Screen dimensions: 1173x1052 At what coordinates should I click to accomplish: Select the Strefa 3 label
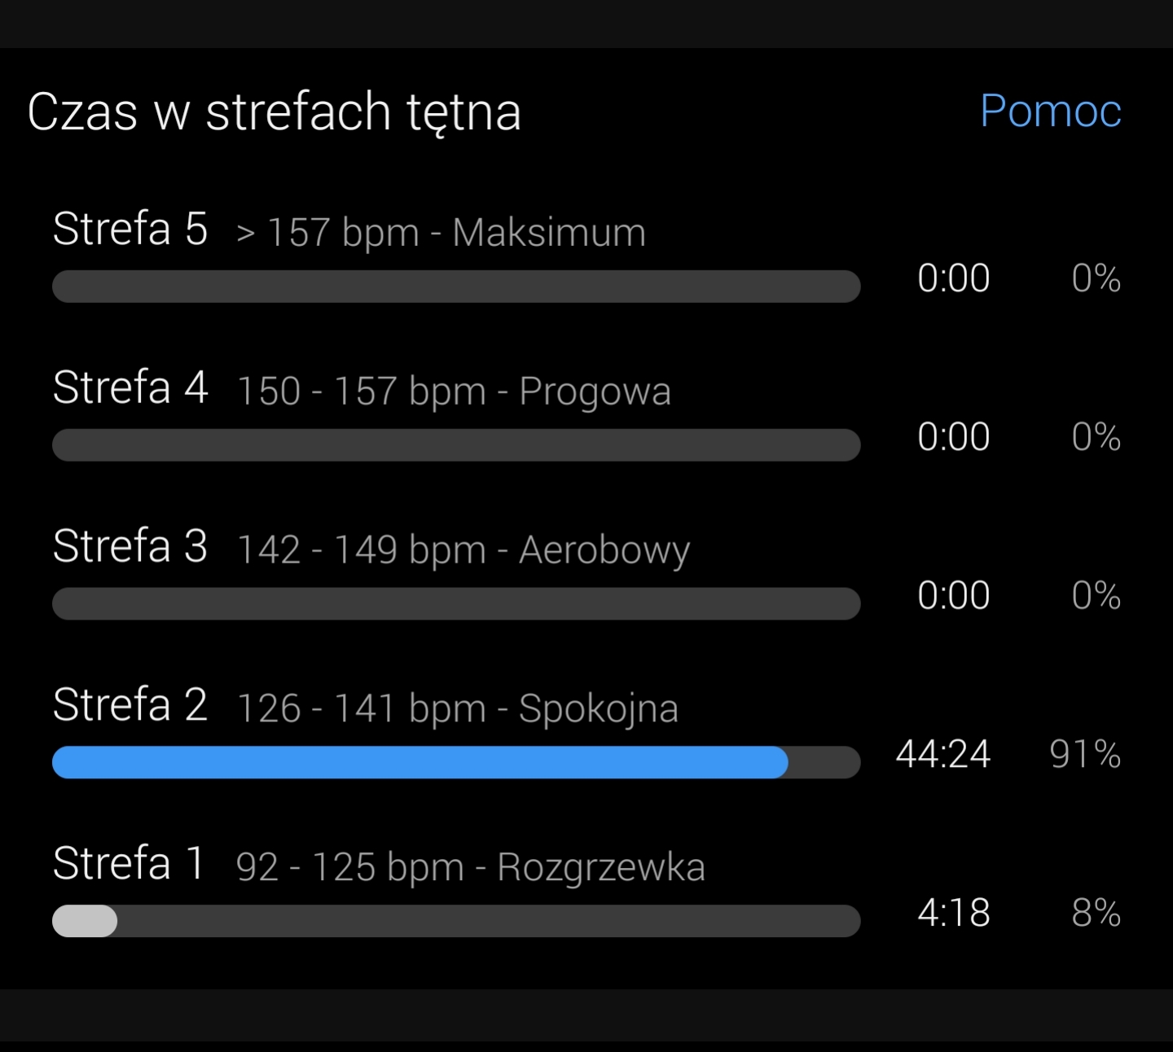point(130,546)
